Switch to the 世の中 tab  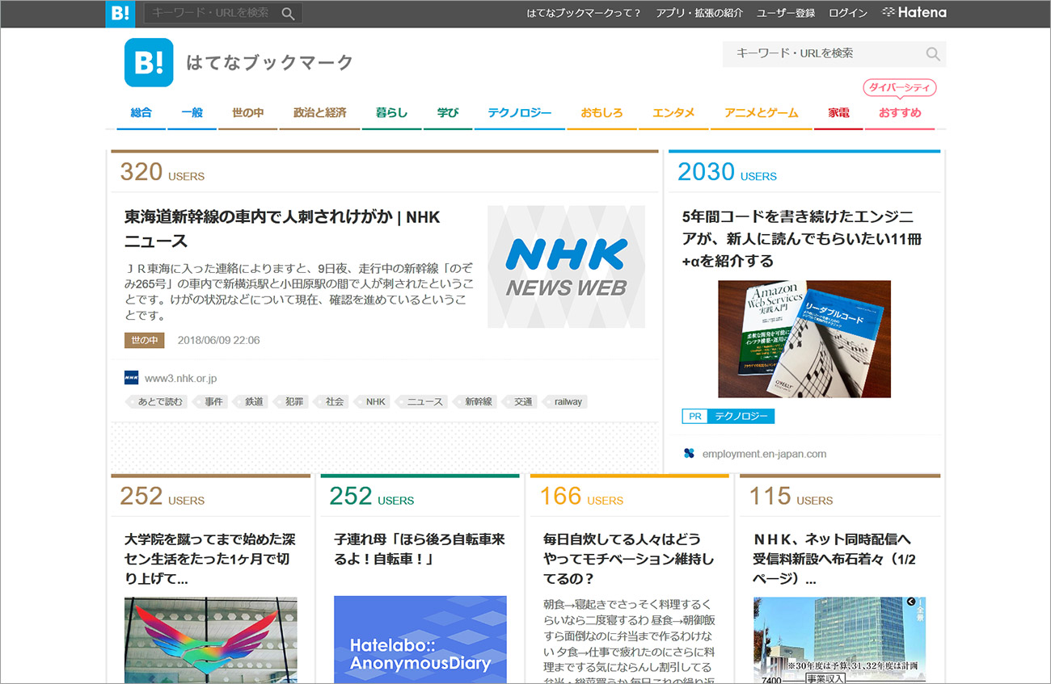247,113
